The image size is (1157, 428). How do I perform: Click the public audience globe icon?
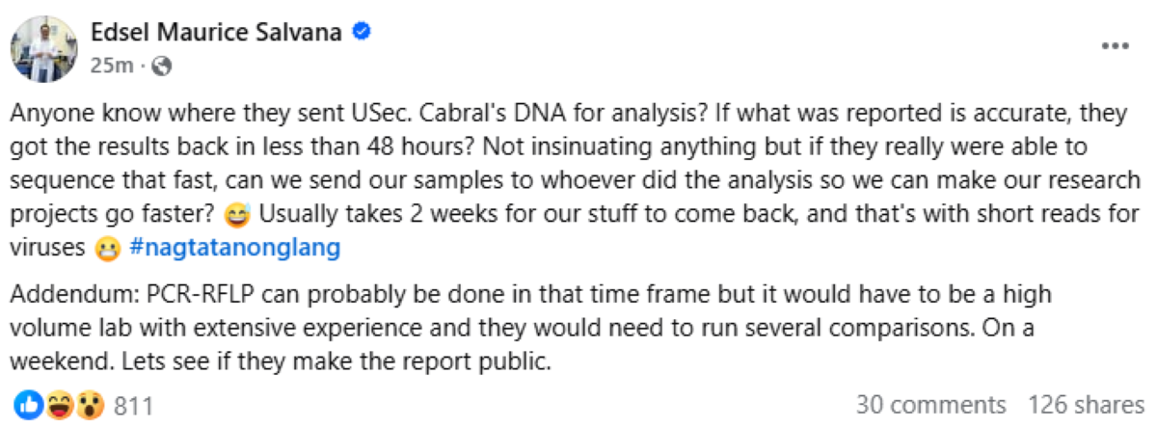[162, 67]
